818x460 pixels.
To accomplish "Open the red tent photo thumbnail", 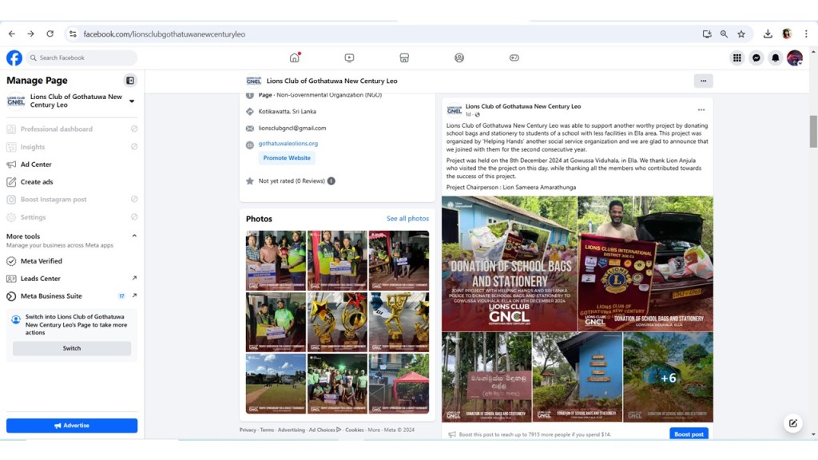I will pyautogui.click(x=399, y=383).
